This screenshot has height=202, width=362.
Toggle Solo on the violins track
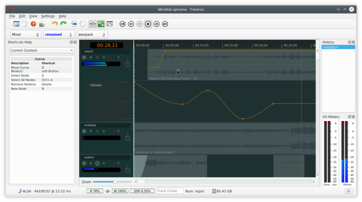tap(98, 163)
